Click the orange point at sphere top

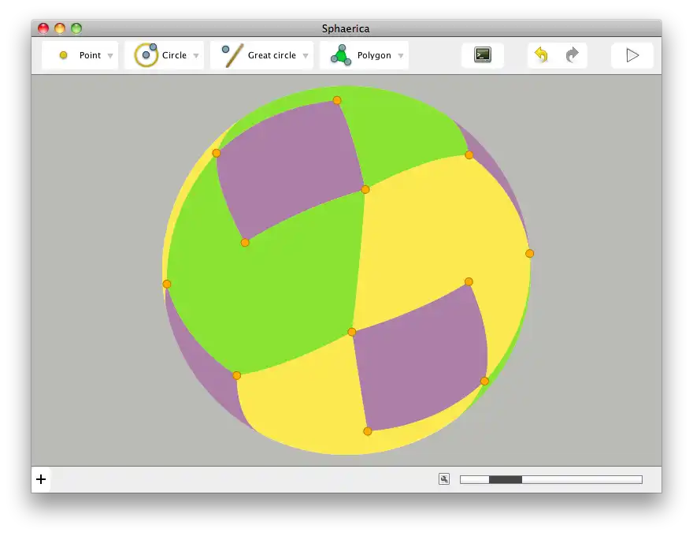click(337, 100)
